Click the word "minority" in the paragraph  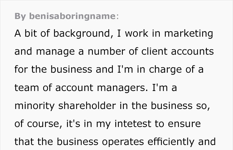pos(35,106)
